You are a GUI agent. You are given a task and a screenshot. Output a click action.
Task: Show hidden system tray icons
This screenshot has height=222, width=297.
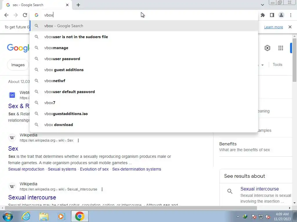(x=238, y=217)
